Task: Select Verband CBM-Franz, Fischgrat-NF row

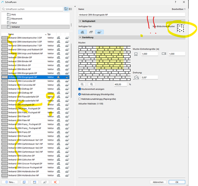Action: point(35,128)
